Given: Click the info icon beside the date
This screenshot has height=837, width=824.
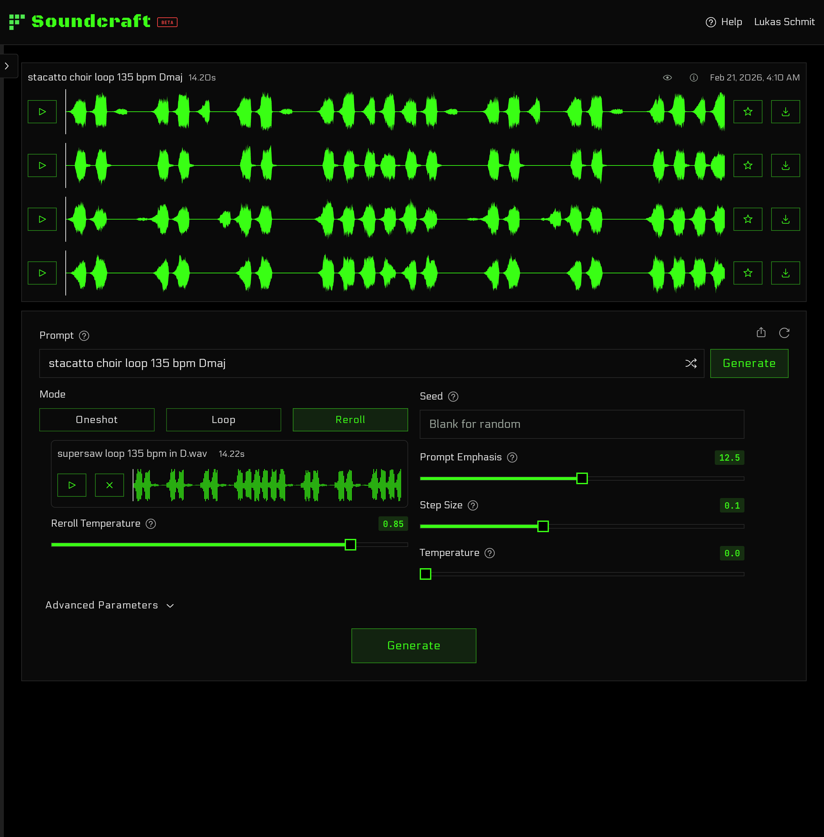Looking at the screenshot, I should (x=693, y=78).
